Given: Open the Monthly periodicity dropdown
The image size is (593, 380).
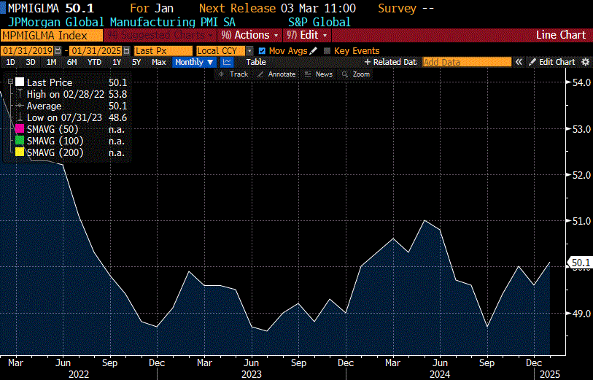Looking at the screenshot, I should [x=194, y=63].
